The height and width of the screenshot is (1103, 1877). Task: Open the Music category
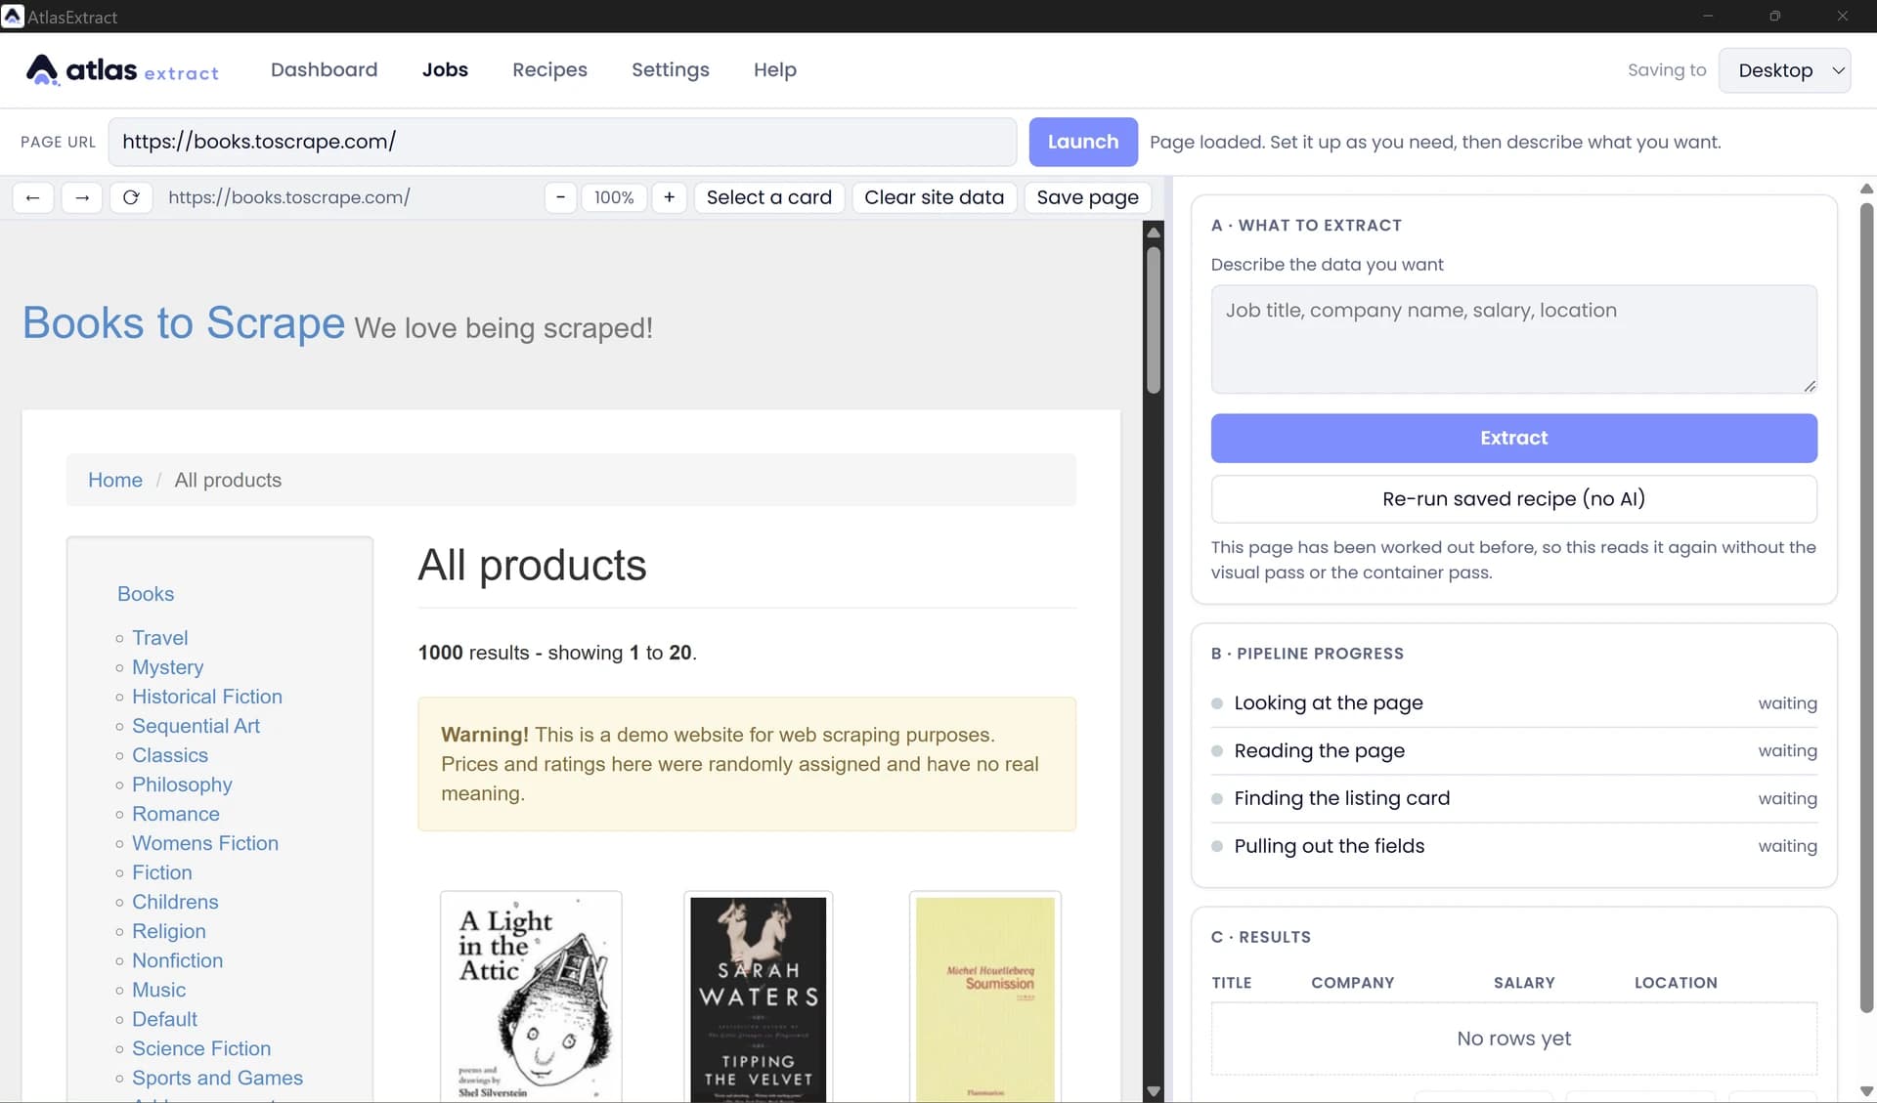159,990
